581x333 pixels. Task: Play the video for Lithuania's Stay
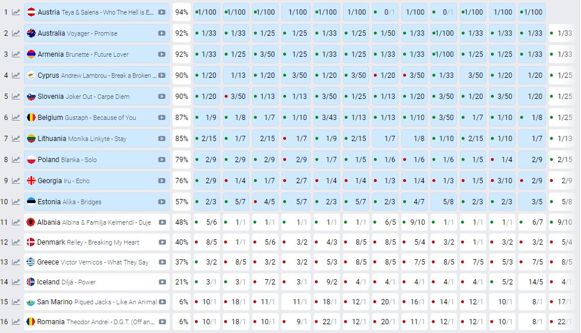tap(162, 139)
